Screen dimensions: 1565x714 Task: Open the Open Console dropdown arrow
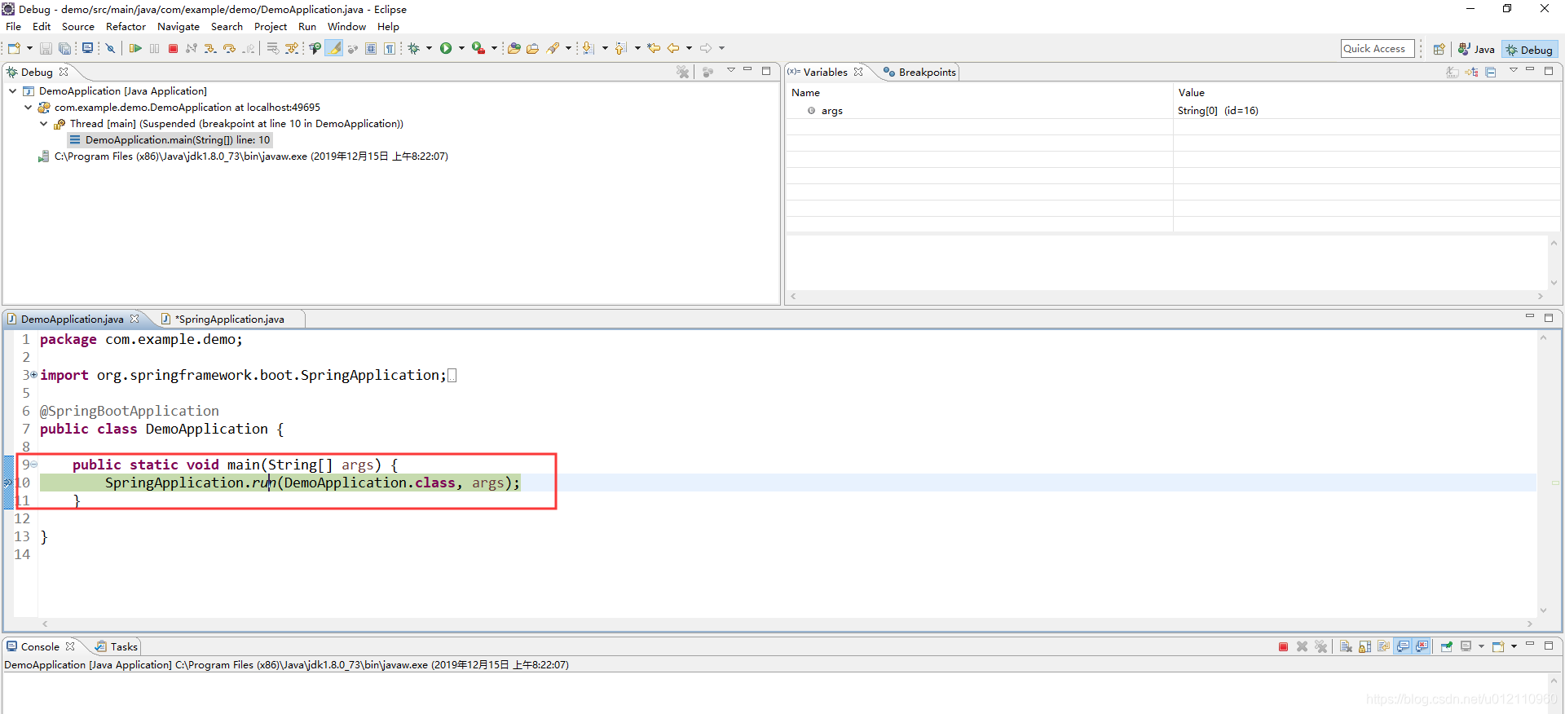(x=1514, y=646)
